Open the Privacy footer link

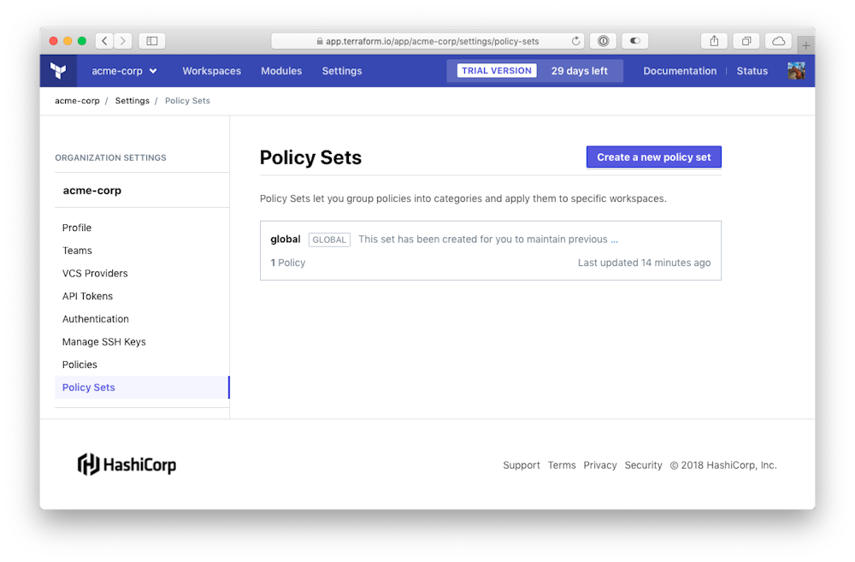click(600, 465)
